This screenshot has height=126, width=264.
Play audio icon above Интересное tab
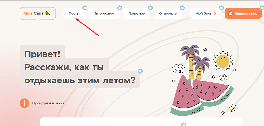point(120,8)
